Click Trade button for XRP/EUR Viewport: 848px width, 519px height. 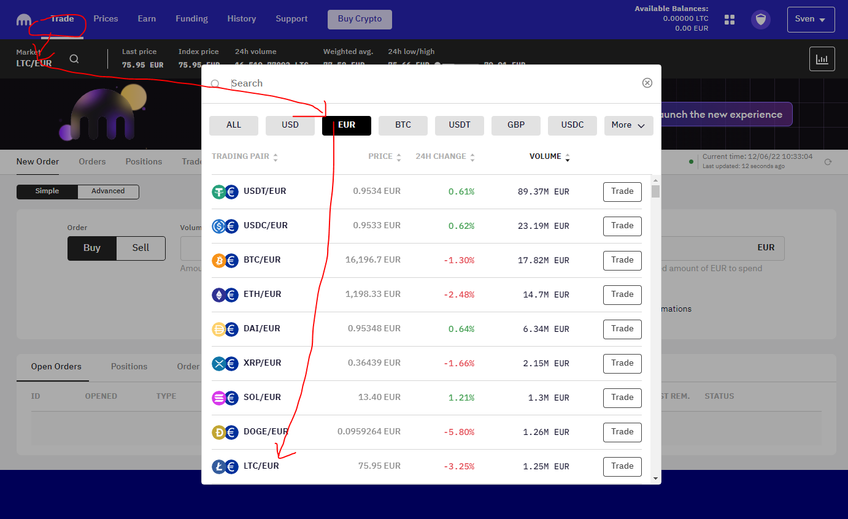[x=622, y=363]
